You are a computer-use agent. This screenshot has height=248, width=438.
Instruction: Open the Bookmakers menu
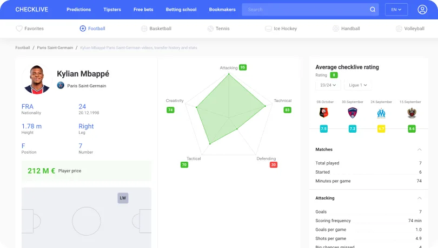click(x=222, y=10)
